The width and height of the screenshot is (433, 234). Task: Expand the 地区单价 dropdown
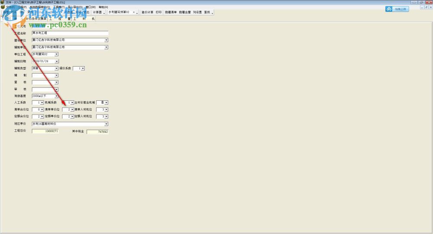pyautogui.click(x=107, y=124)
